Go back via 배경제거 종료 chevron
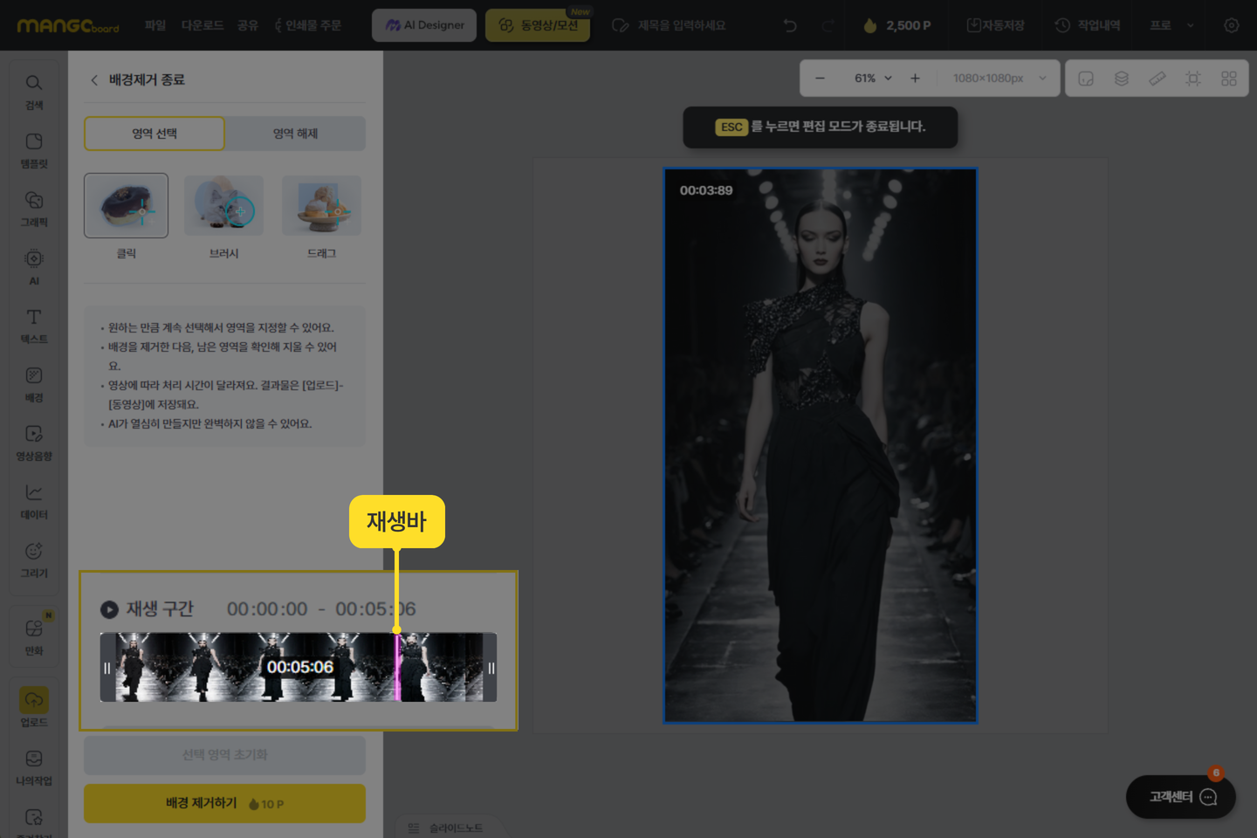 pyautogui.click(x=94, y=79)
